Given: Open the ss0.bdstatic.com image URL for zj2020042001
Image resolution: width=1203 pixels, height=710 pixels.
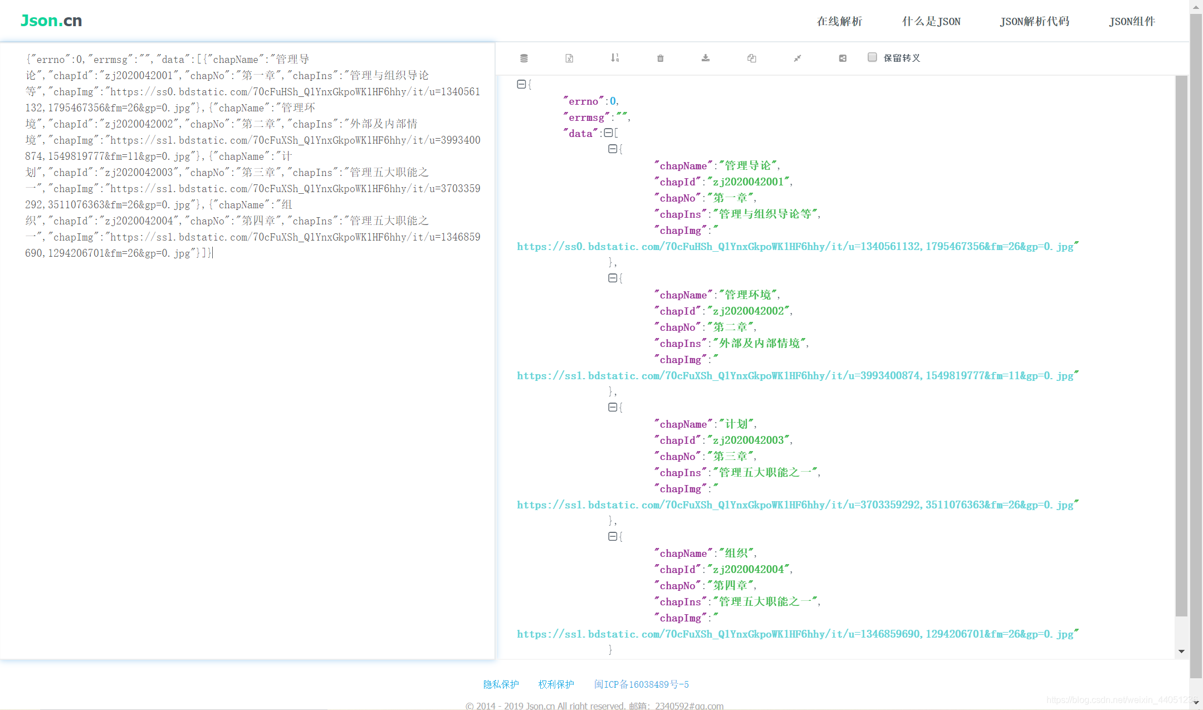Looking at the screenshot, I should [x=795, y=247].
